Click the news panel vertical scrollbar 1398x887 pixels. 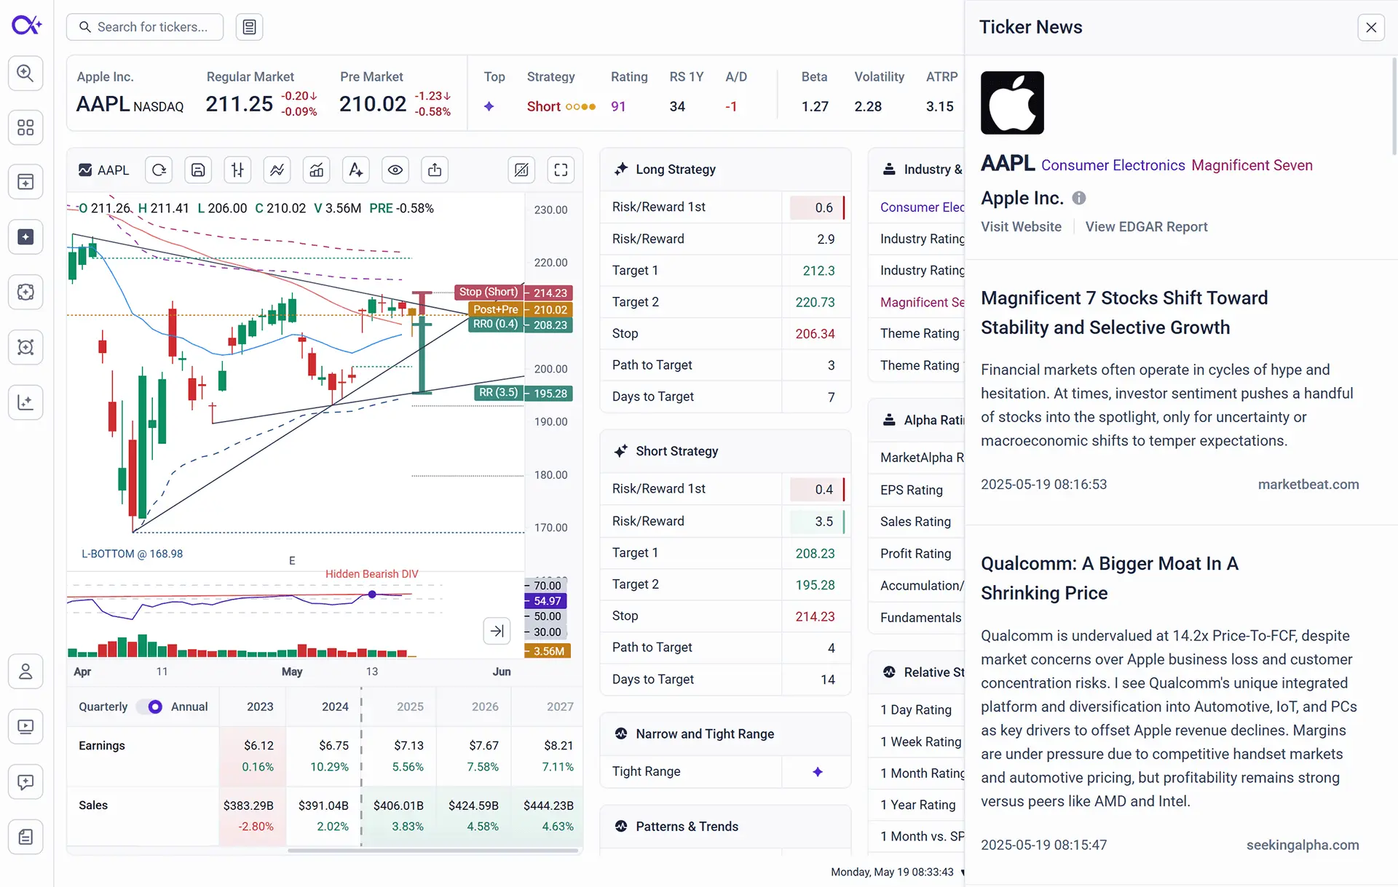[1394, 106]
